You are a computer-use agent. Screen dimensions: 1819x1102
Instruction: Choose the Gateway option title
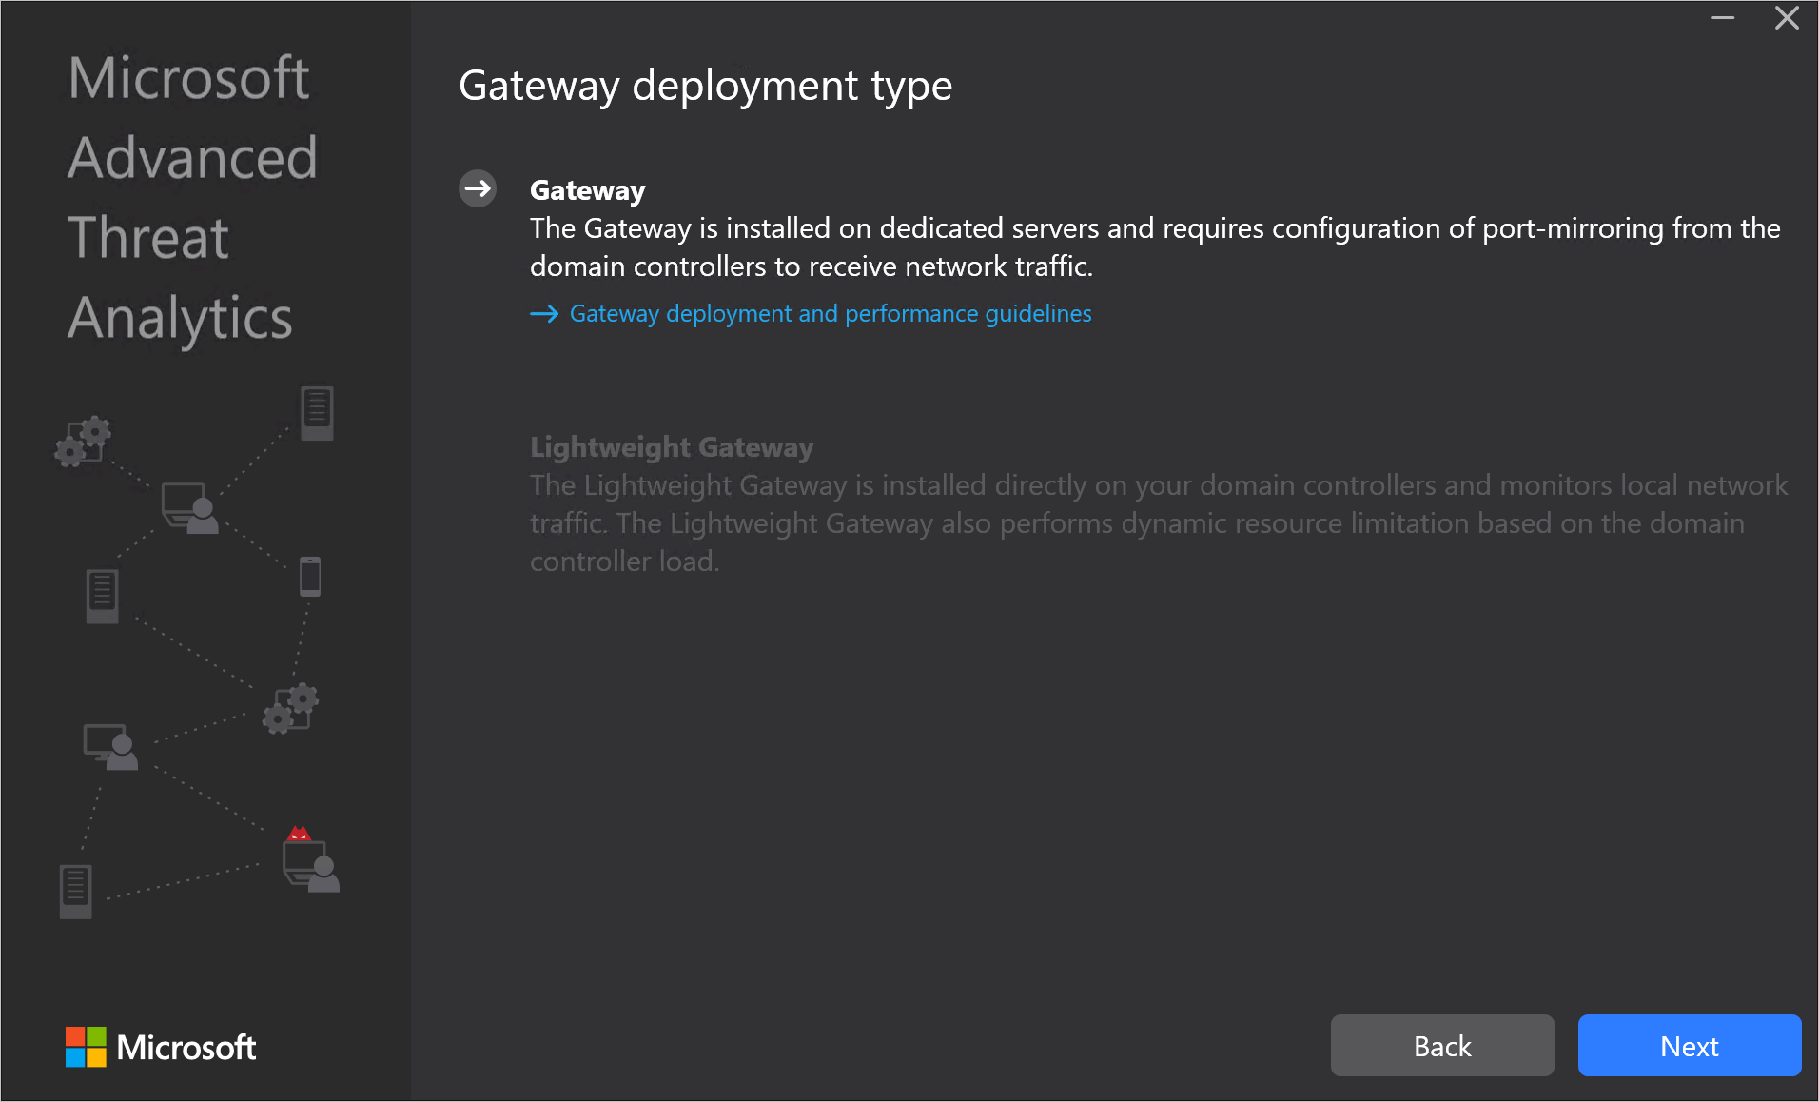tap(587, 190)
